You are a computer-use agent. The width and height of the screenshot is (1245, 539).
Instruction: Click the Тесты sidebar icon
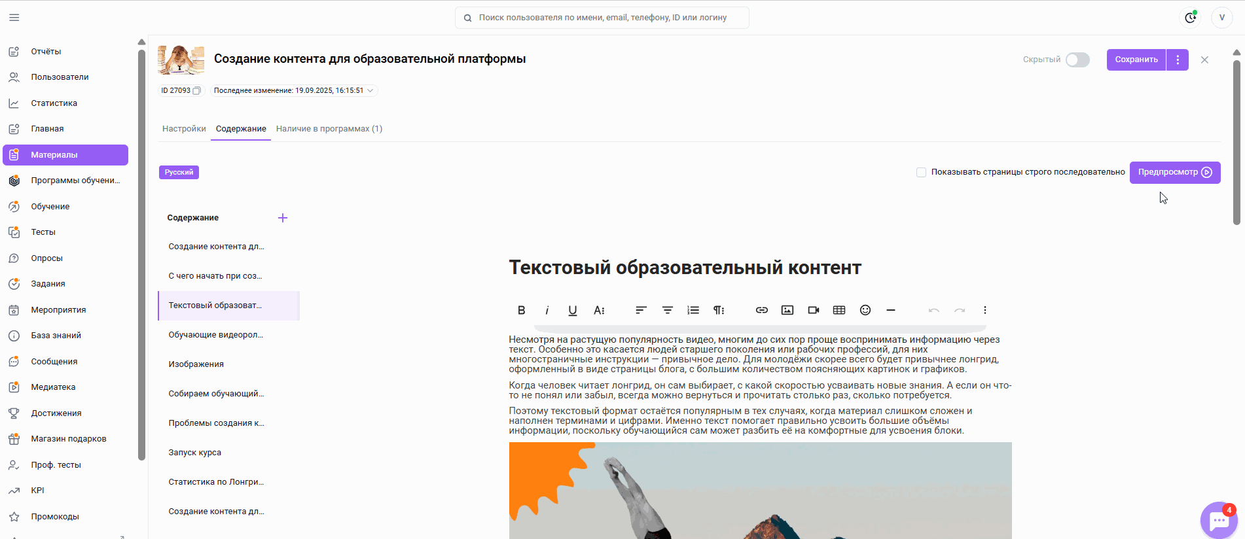click(x=14, y=232)
